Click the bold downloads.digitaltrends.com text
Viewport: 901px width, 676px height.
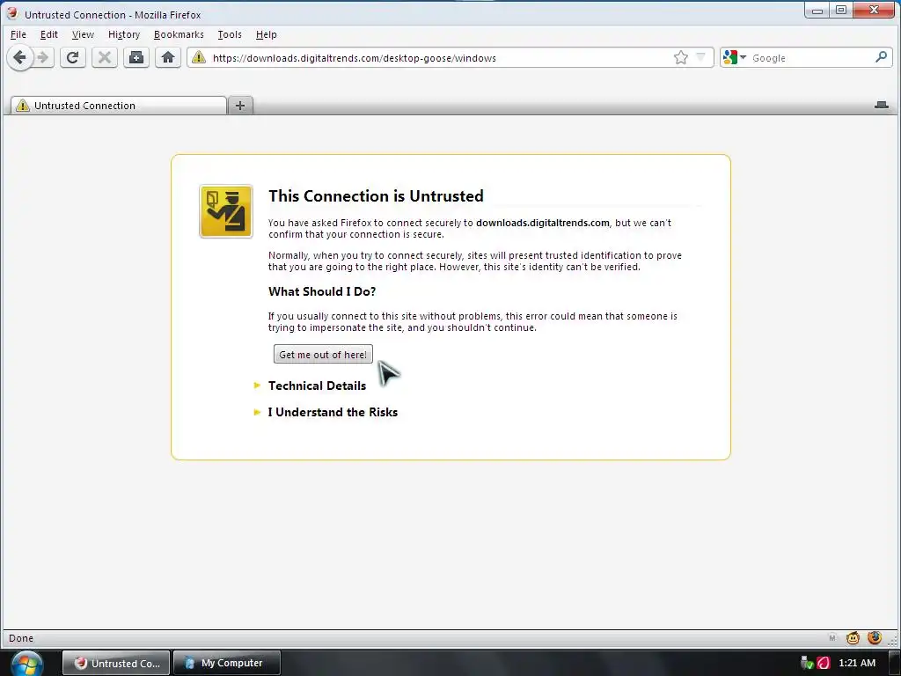click(x=542, y=223)
